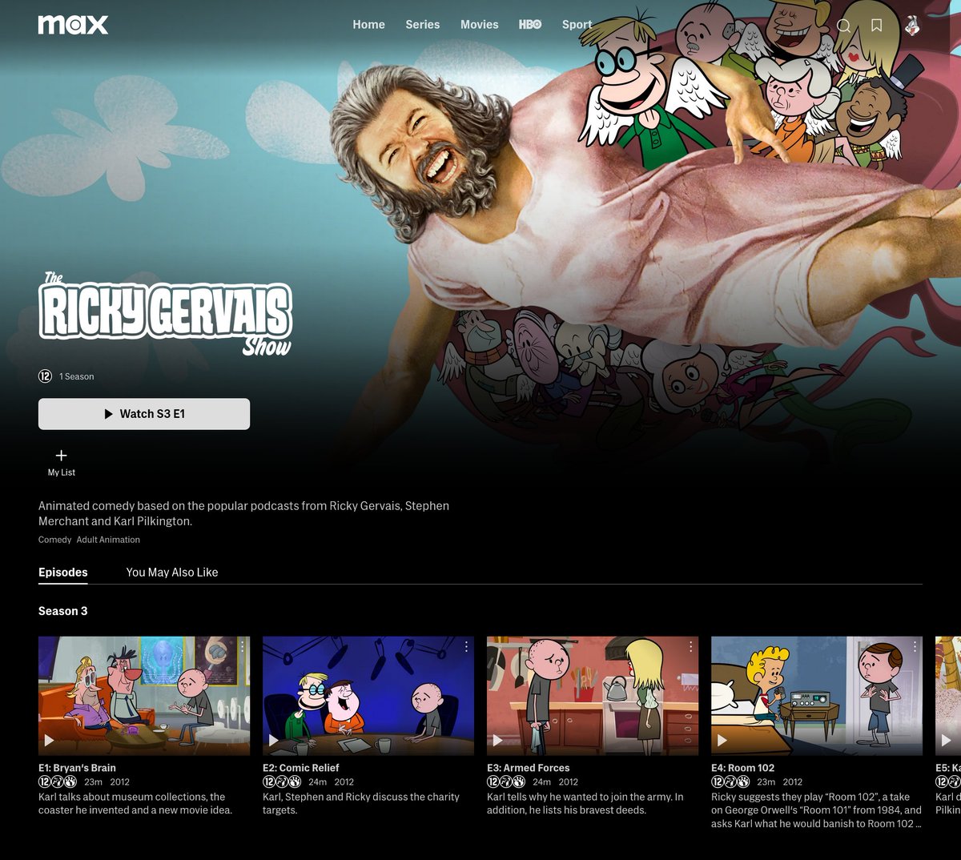Click the Max logo
961x860 pixels.
[x=73, y=24]
